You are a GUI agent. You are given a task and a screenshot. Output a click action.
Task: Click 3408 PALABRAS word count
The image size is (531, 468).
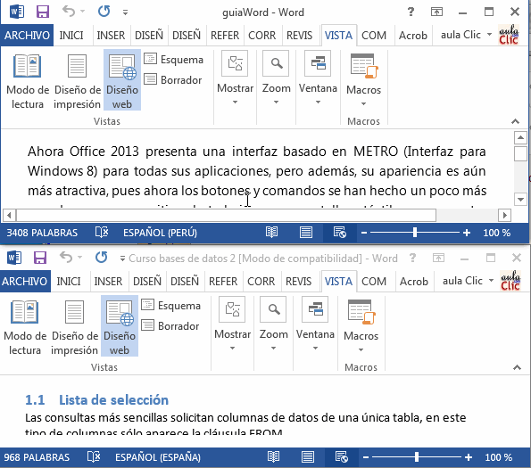(42, 233)
